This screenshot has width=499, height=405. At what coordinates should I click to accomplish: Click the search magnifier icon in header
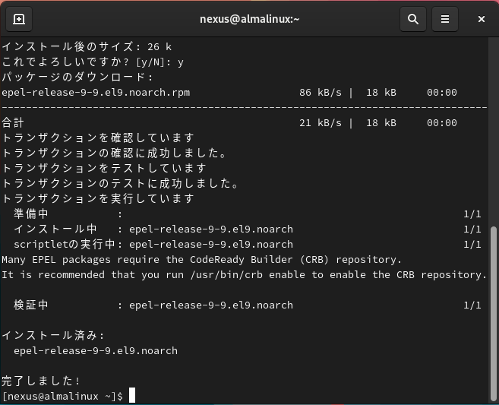pos(412,19)
